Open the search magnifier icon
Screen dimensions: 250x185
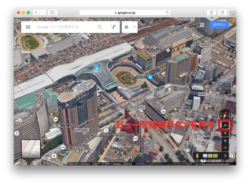point(100,27)
